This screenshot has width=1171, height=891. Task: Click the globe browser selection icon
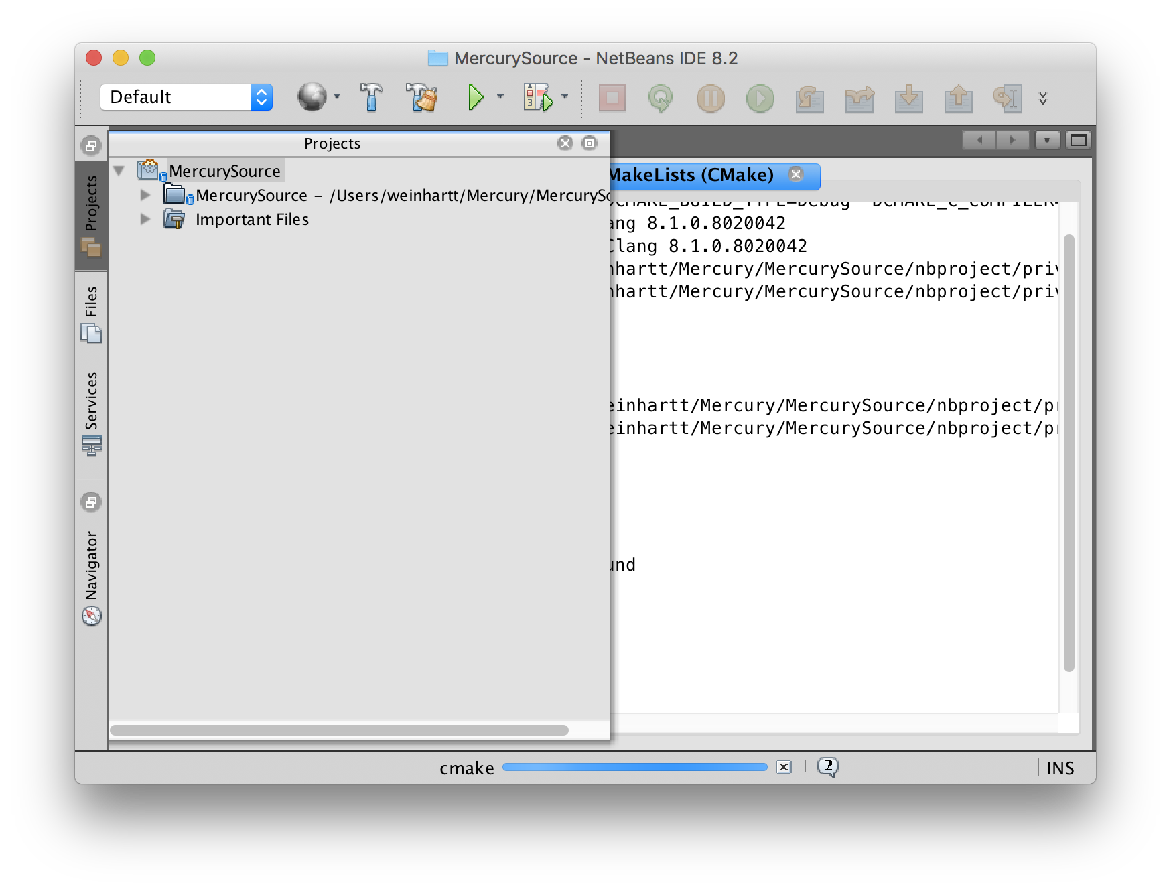coord(312,97)
